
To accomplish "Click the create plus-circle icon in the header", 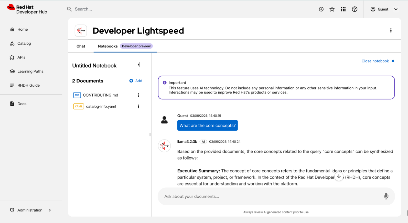I will 321,9.
